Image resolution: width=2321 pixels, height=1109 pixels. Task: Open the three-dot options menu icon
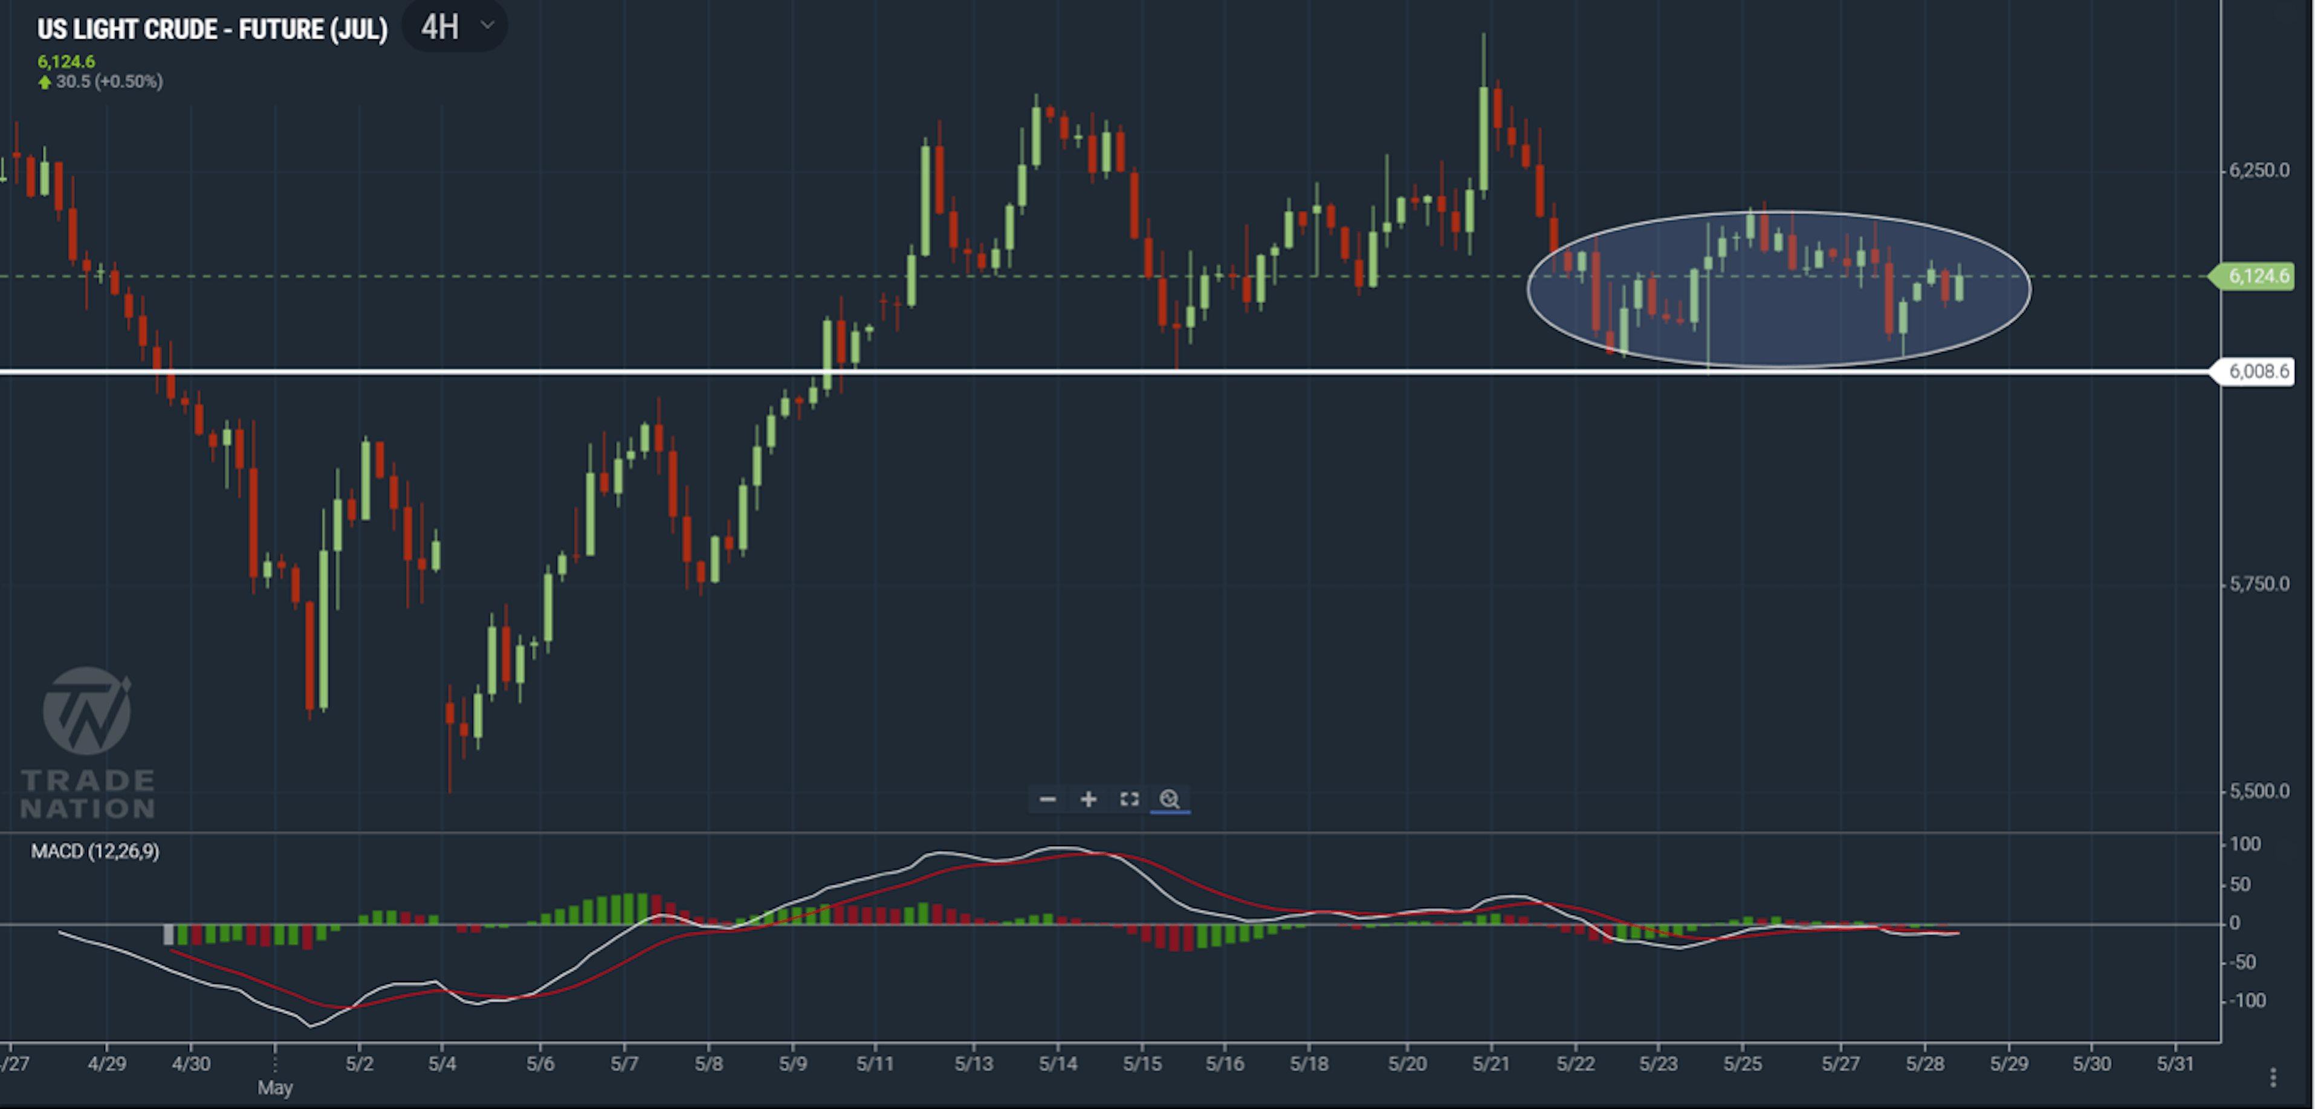tap(2273, 1078)
